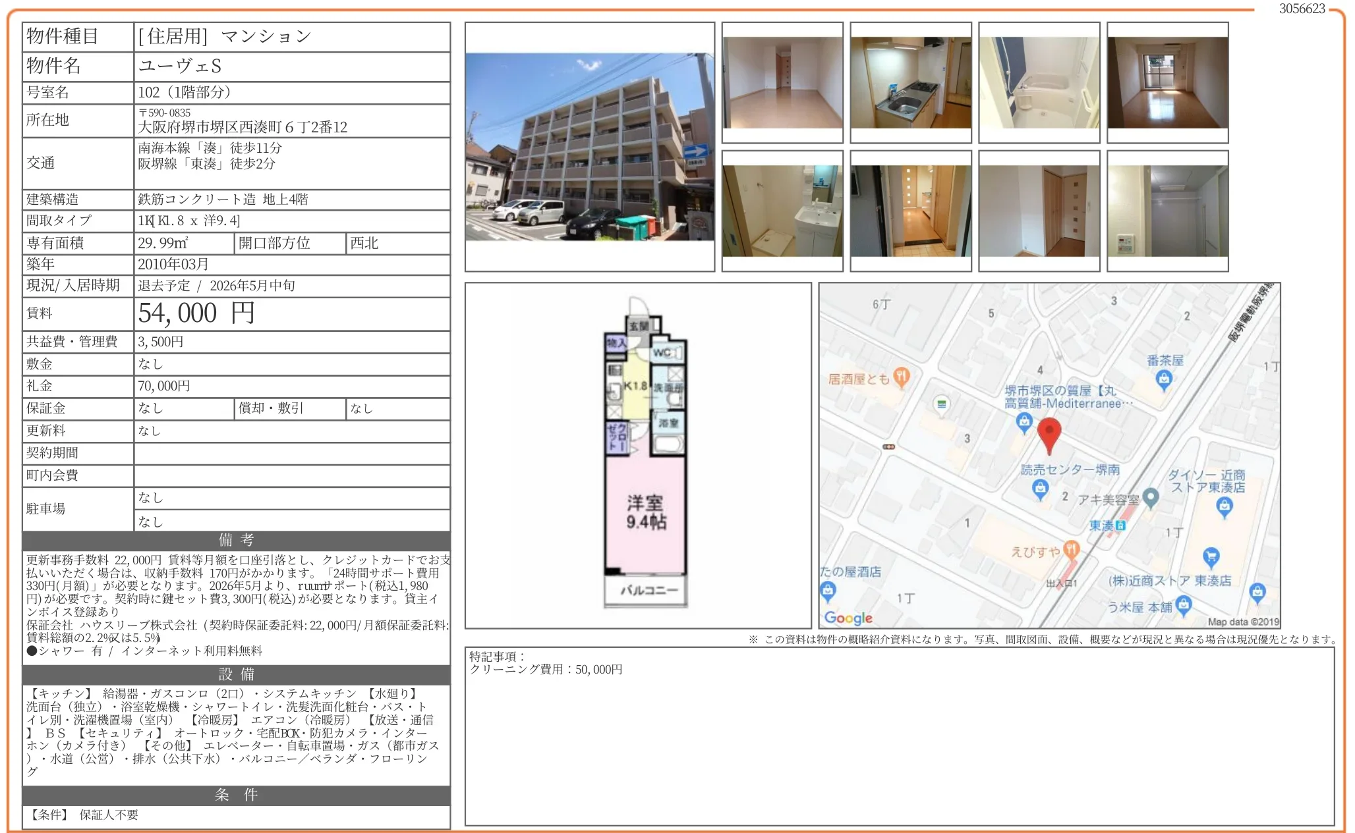
Task: Click the floor plan image
Action: [645, 454]
